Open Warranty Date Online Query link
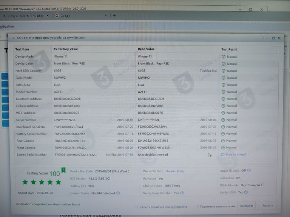The image size is (290, 217). 174,171
